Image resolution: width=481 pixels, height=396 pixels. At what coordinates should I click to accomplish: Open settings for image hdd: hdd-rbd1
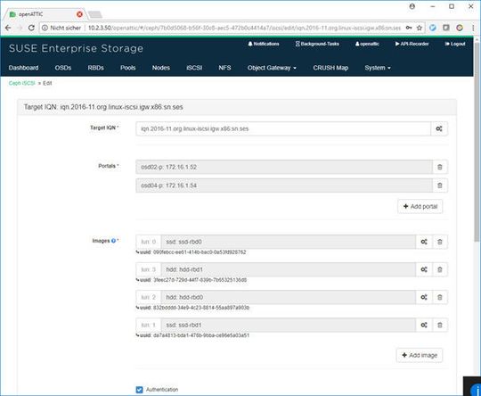(424, 269)
